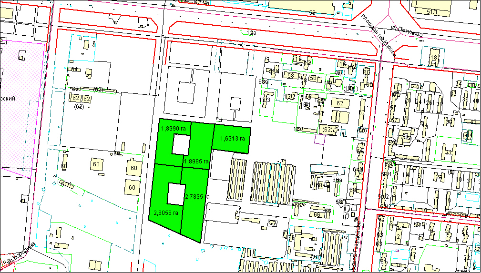Click the building labeled 51/1
The height and width of the screenshot is (273, 481).
[433, 10]
